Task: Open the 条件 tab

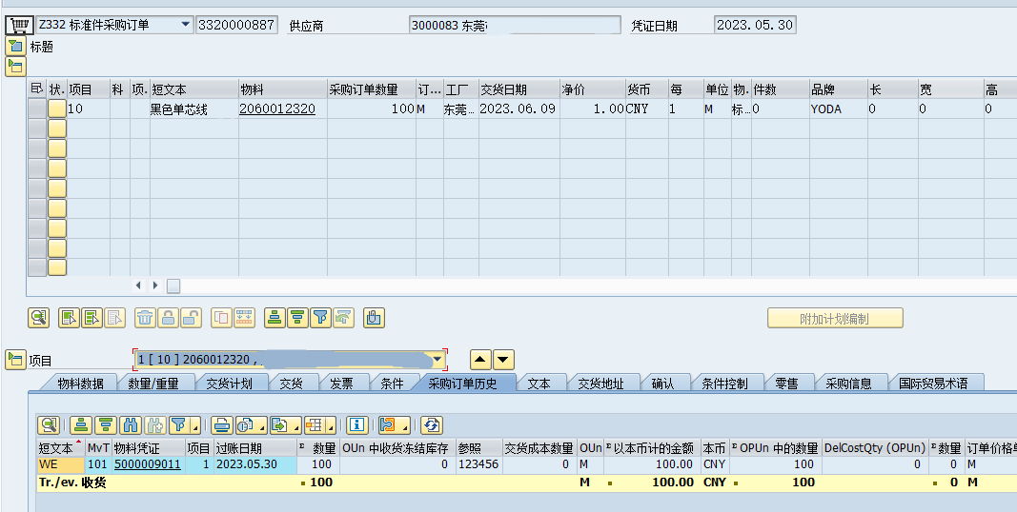Action: click(392, 384)
